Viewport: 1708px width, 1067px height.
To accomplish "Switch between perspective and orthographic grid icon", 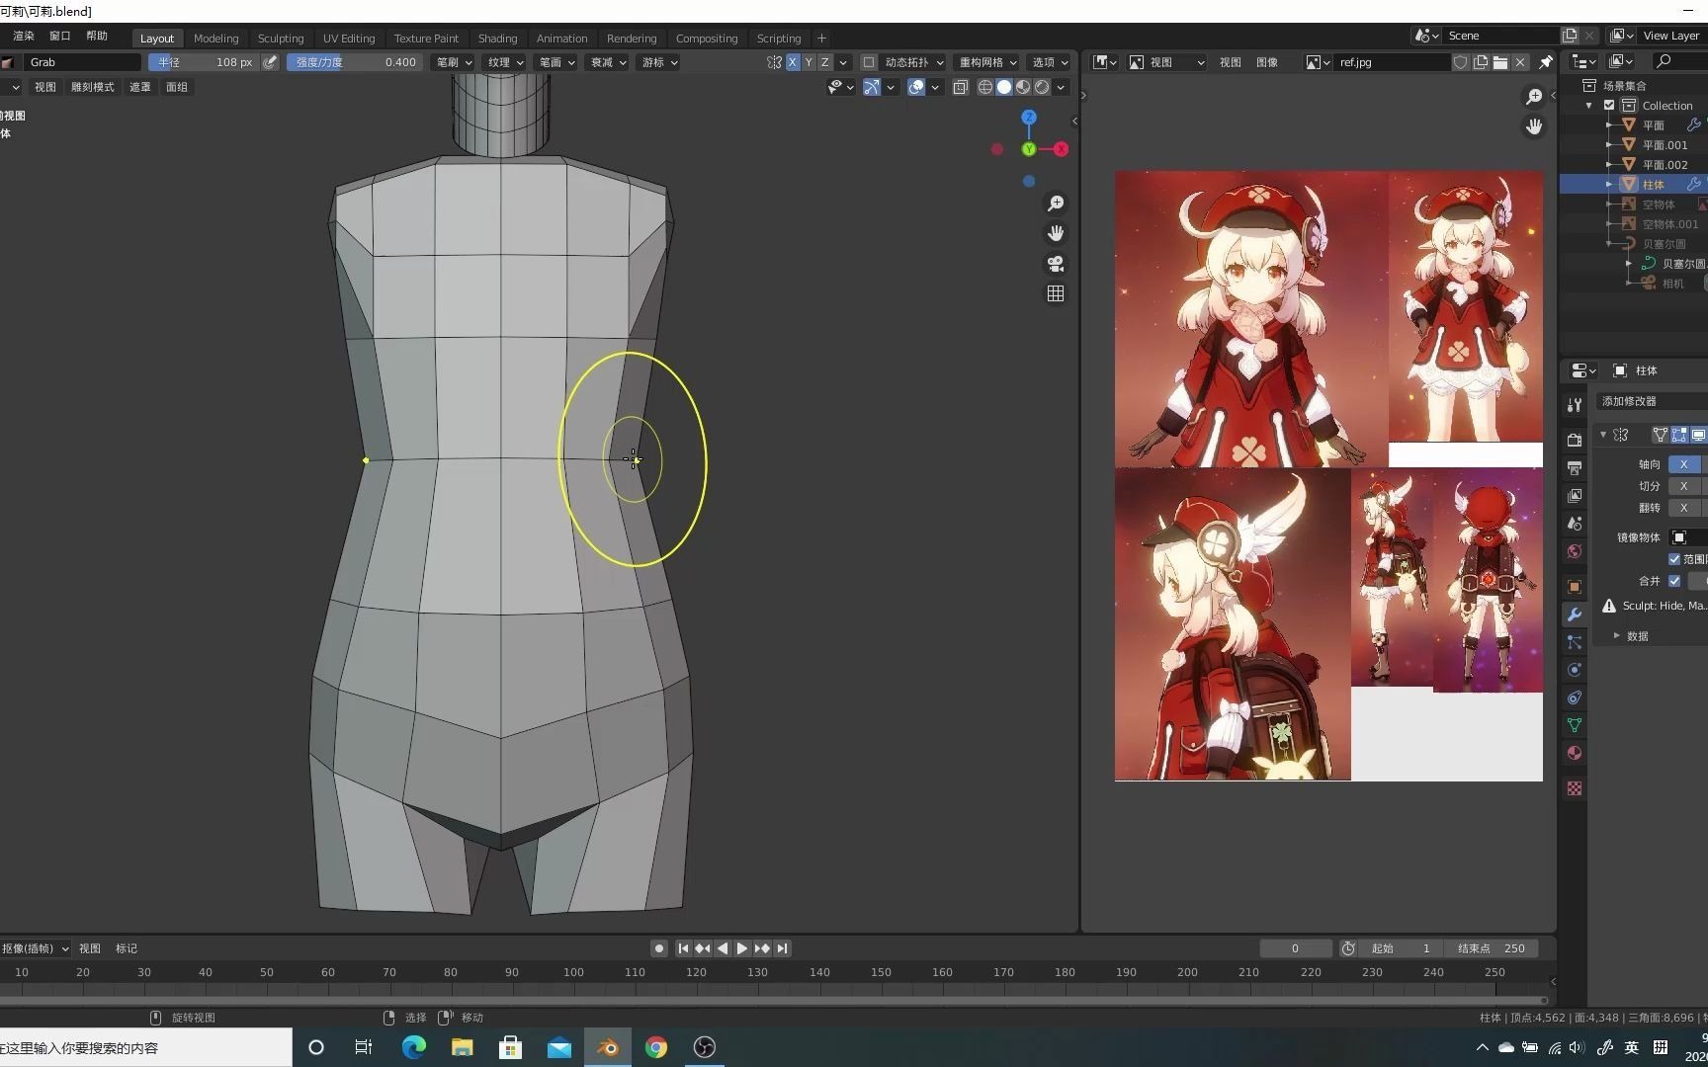I will click(1056, 294).
